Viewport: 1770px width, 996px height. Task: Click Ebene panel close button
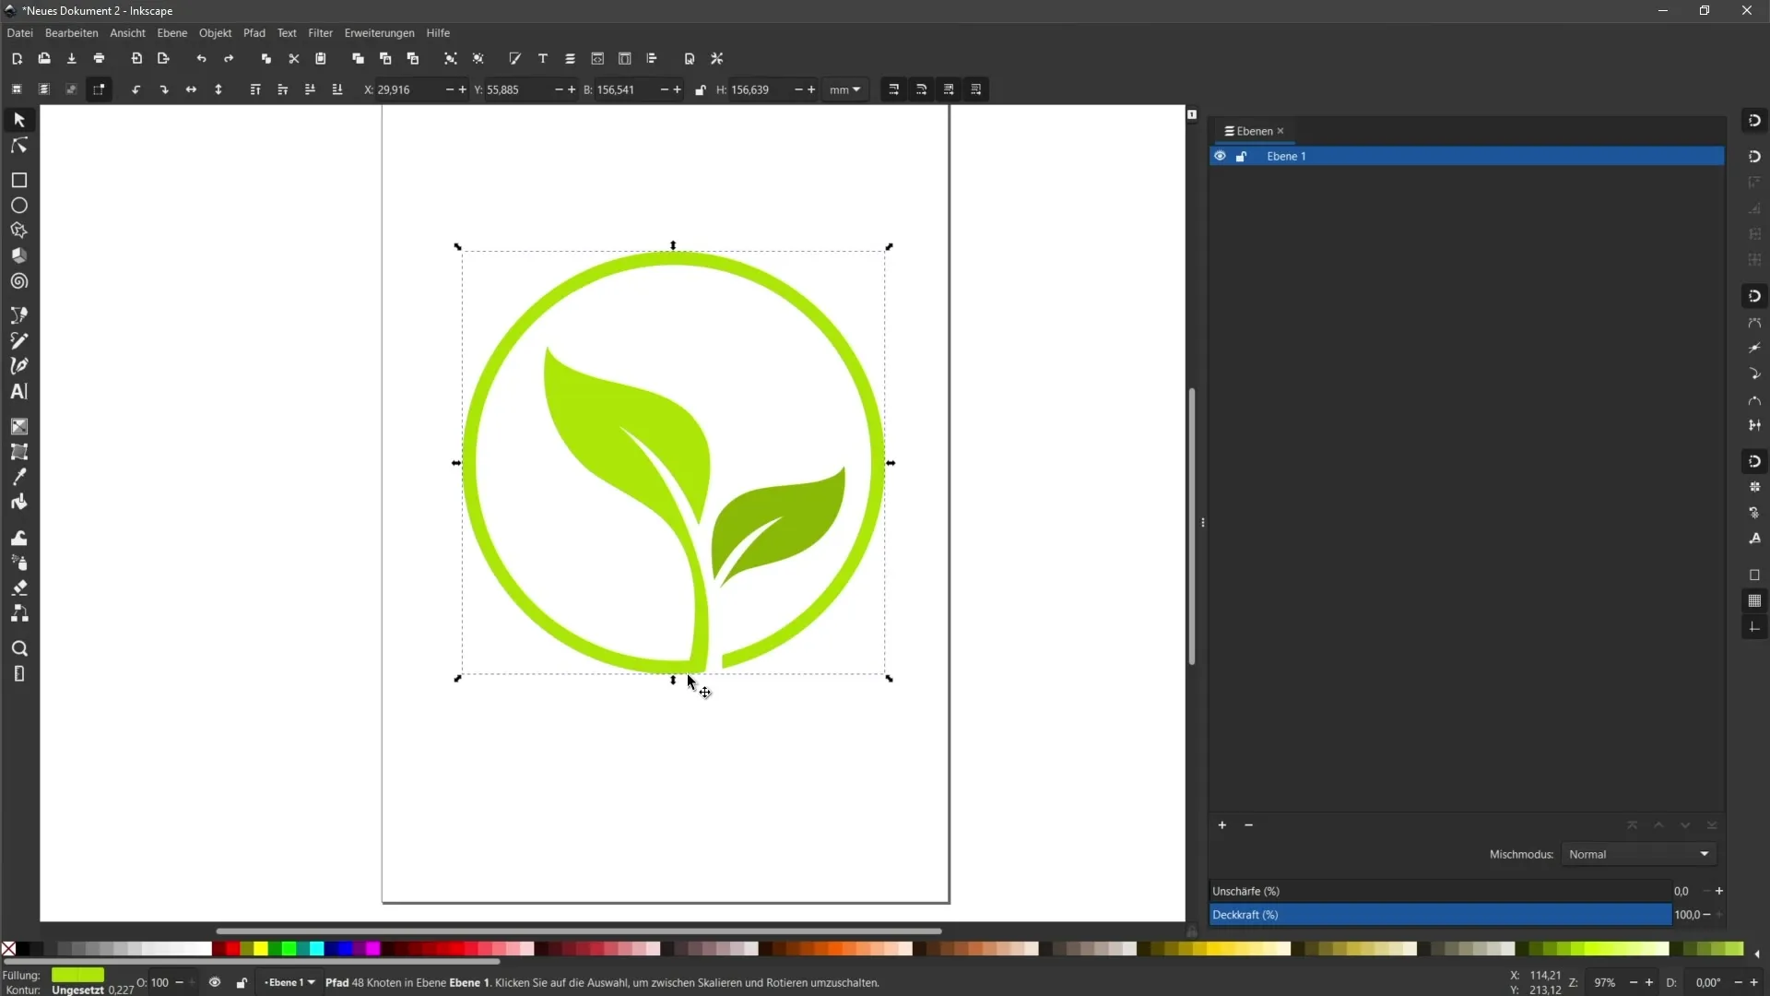tap(1280, 130)
